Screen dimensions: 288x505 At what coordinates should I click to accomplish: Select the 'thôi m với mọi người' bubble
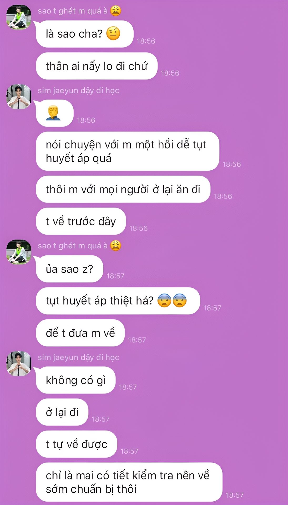click(123, 189)
